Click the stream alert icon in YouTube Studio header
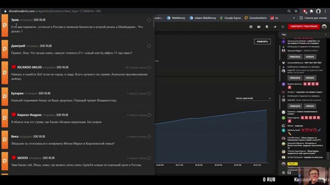The height and width of the screenshot is (185, 330). (251, 27)
